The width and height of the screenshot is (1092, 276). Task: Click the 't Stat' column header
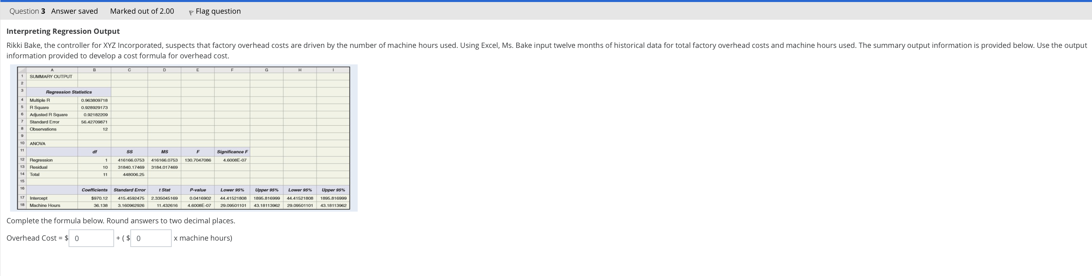165,190
